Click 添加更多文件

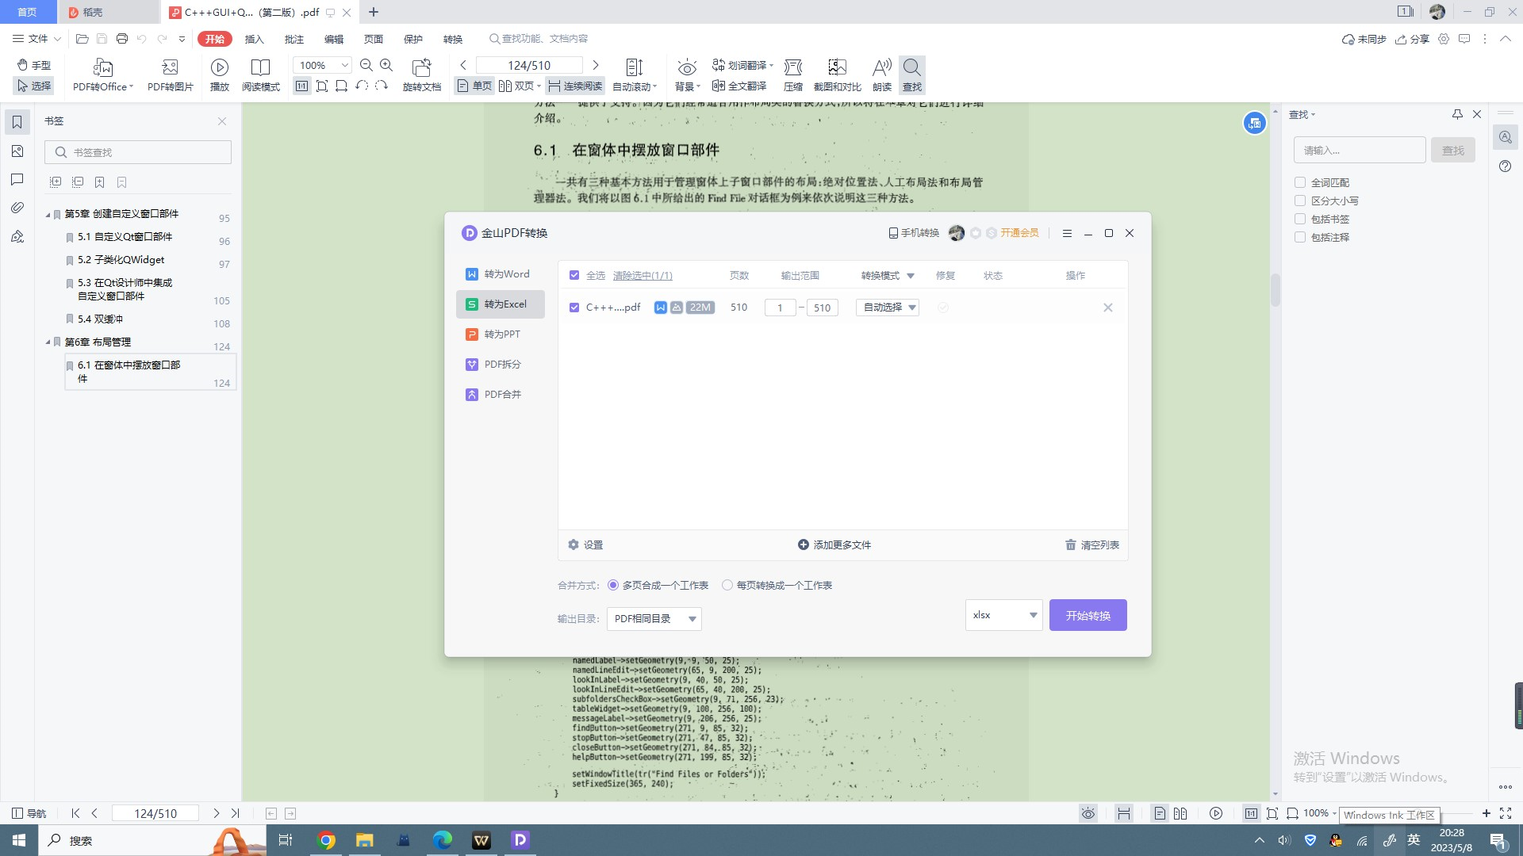click(834, 545)
